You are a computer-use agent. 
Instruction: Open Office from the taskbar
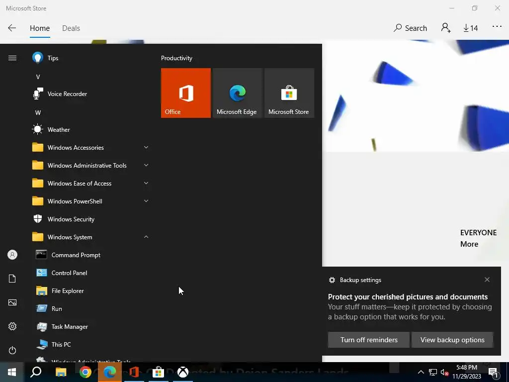(x=134, y=372)
